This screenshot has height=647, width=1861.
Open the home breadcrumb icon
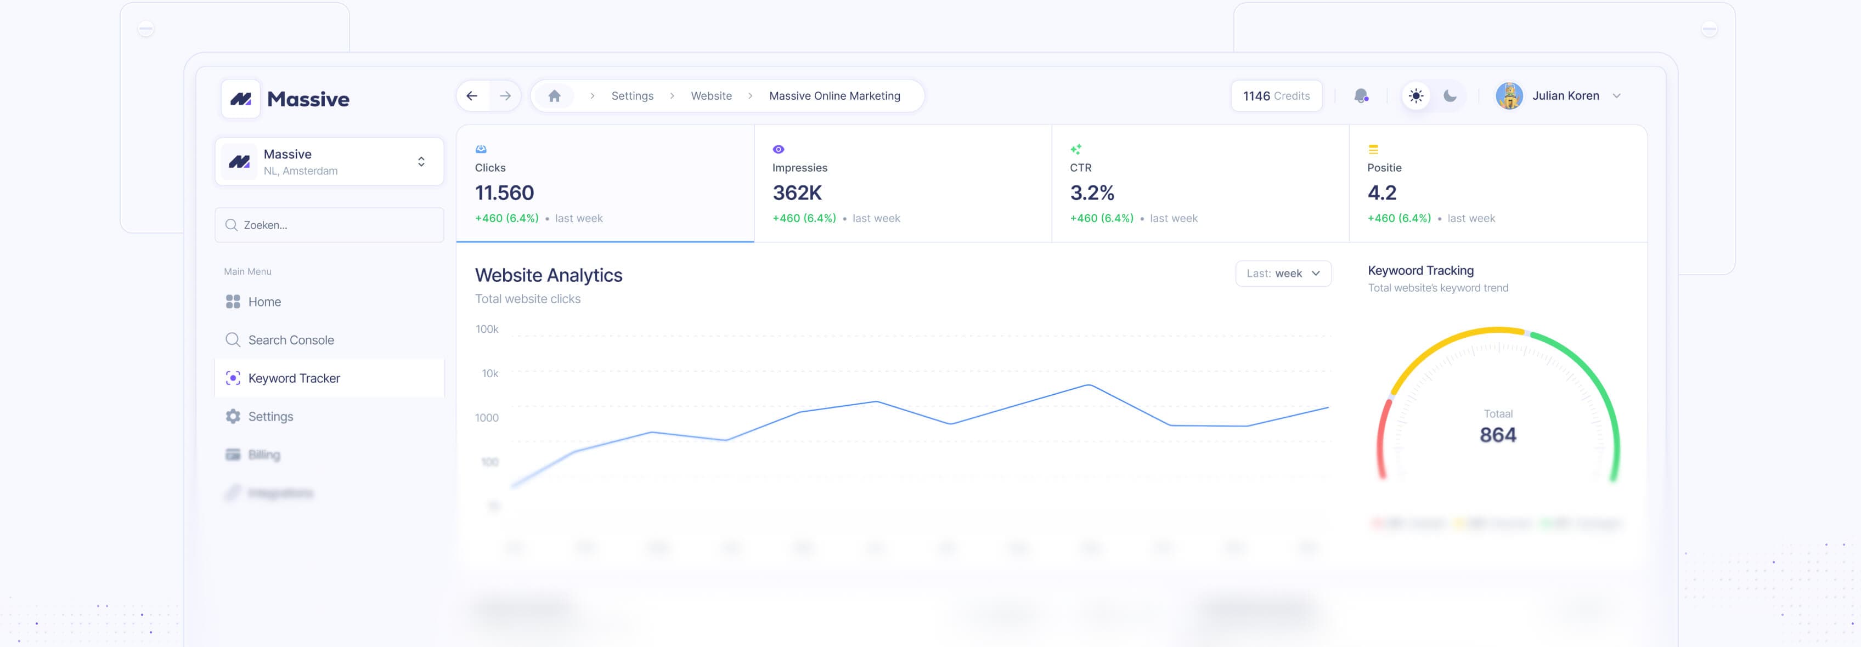554,96
